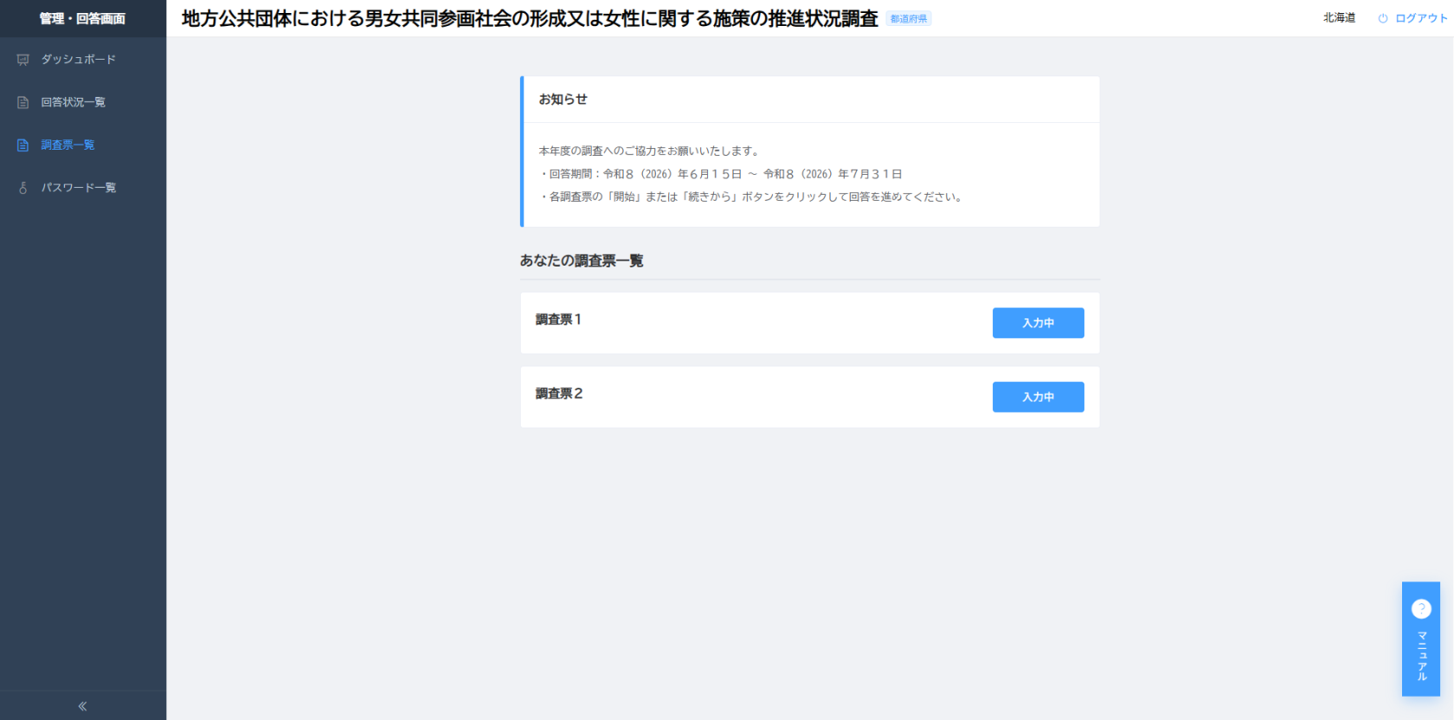The height and width of the screenshot is (720, 1454).
Task: Click the 北海道 user name
Action: (x=1339, y=18)
